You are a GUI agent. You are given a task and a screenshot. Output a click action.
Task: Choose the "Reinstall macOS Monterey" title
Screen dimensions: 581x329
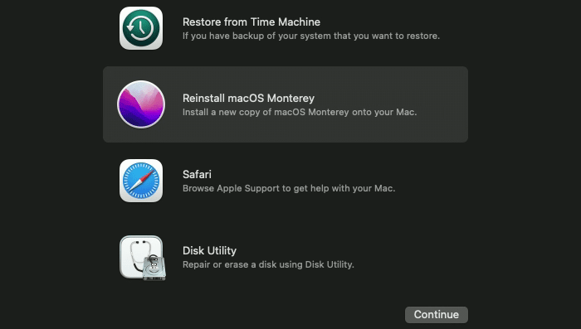coord(248,98)
